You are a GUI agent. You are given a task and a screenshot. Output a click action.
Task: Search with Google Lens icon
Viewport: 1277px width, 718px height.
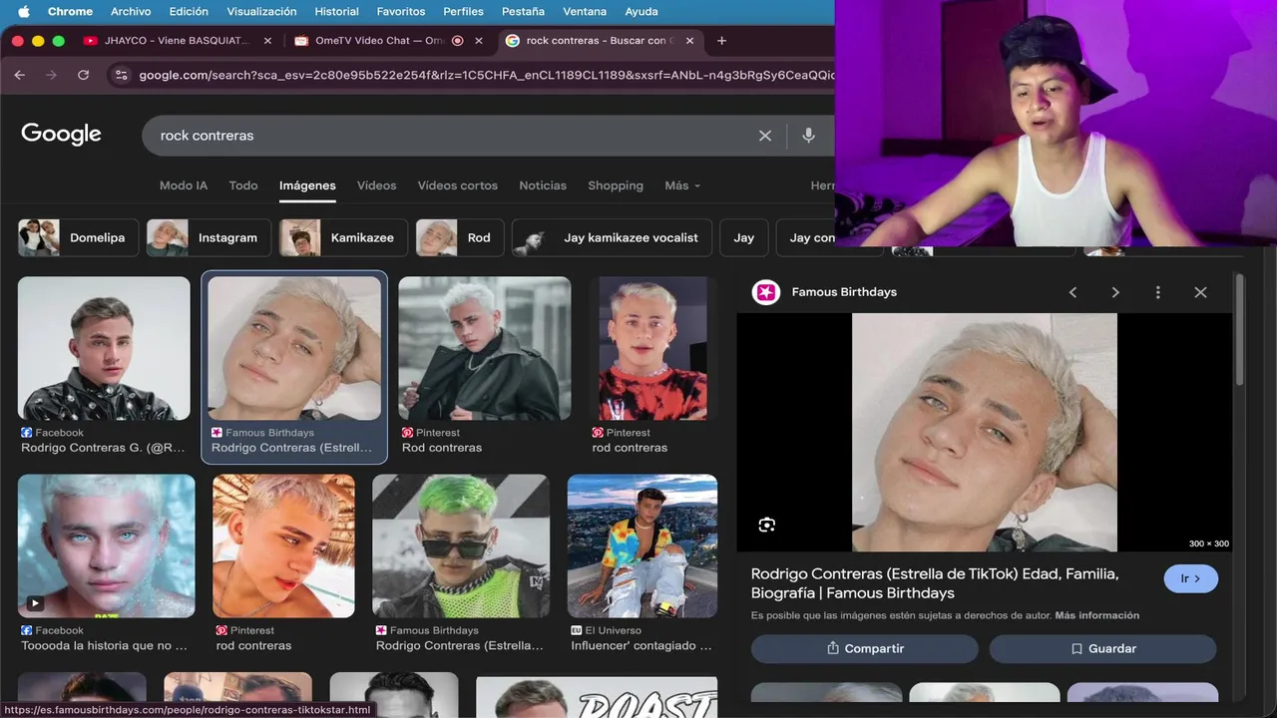[766, 525]
